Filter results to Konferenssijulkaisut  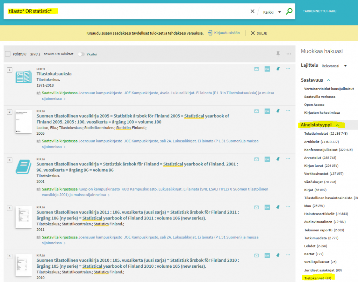[x=328, y=150]
